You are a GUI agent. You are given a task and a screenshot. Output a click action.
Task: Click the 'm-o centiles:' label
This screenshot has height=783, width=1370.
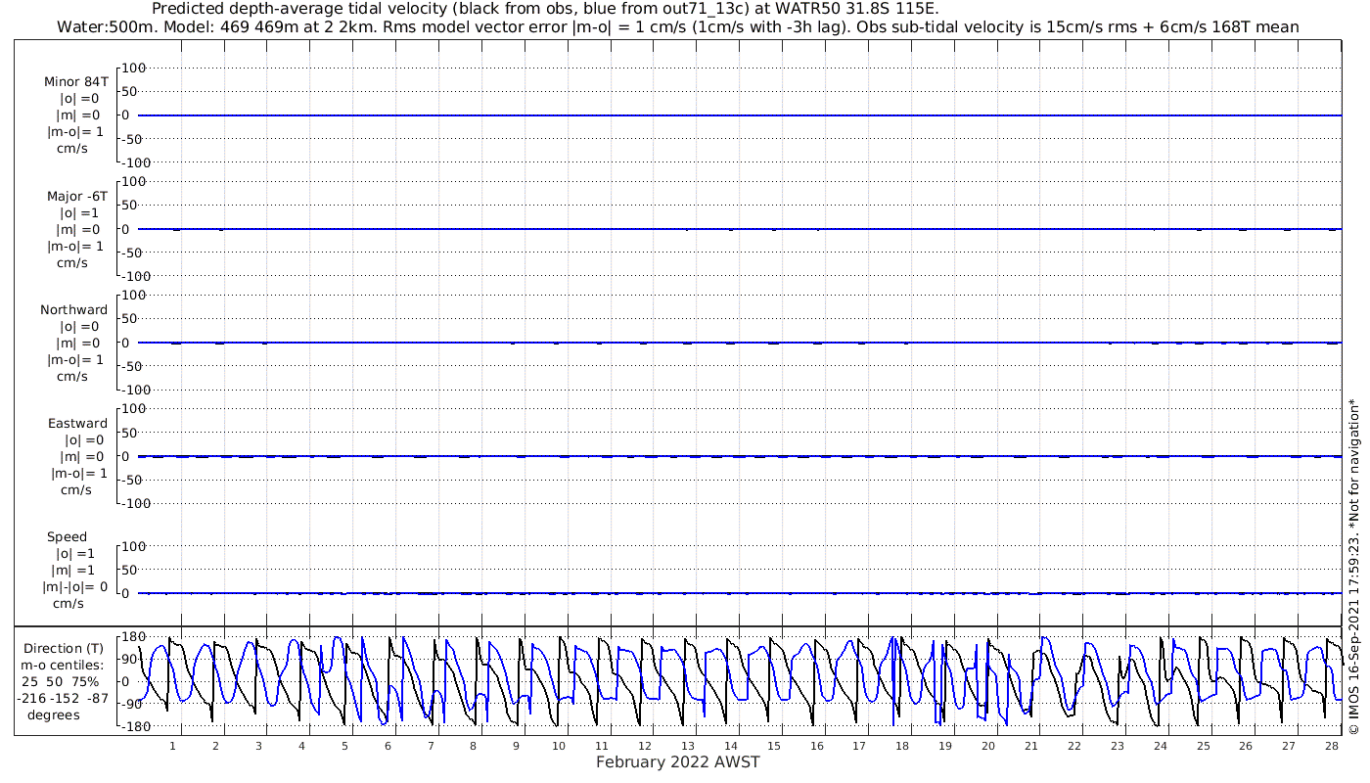point(64,665)
